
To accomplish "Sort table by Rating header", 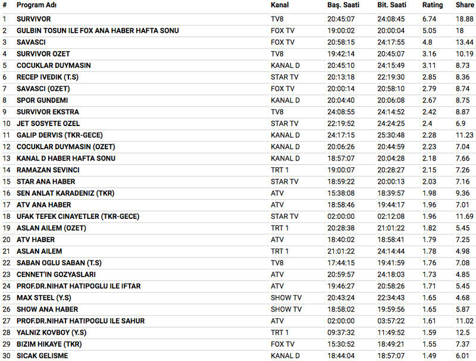I will click(433, 5).
